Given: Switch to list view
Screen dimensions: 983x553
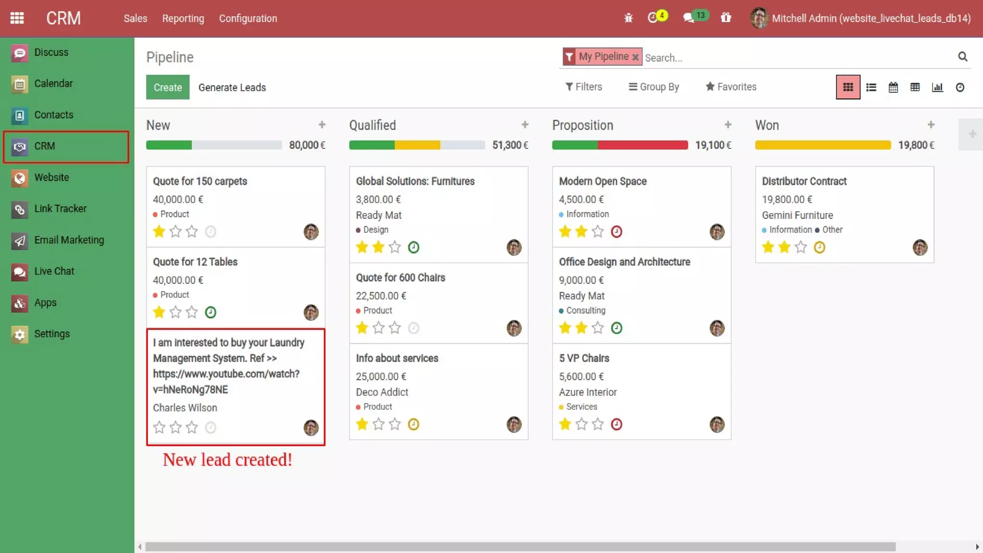Looking at the screenshot, I should [871, 87].
